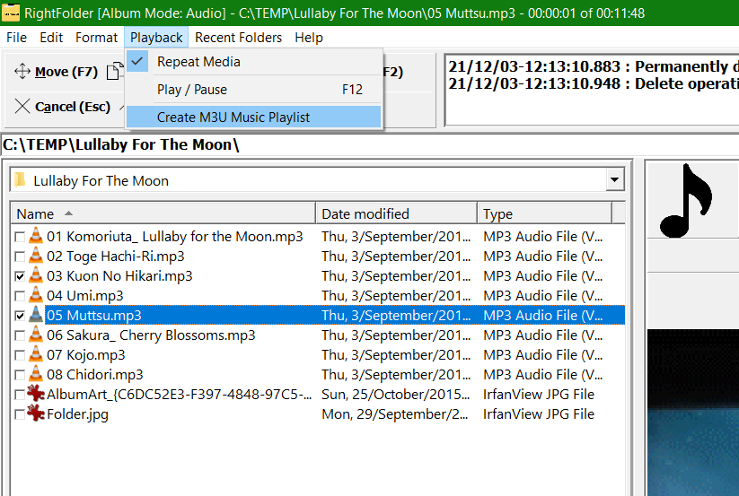Screen dimensions: 739x496
Task: Open the Recent Folders menu
Action: click(238, 37)
